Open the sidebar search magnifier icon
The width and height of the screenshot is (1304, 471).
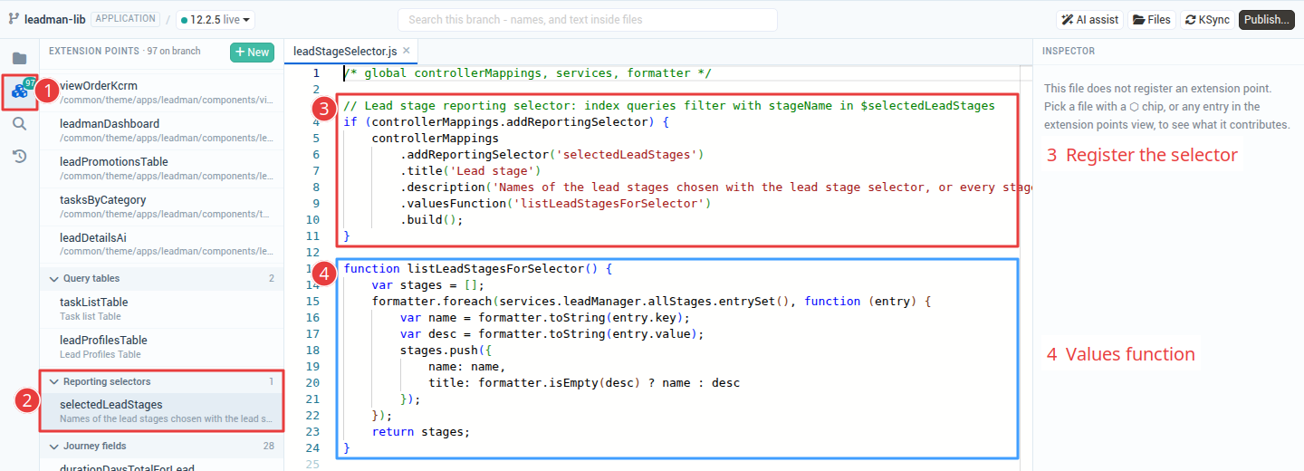(19, 124)
